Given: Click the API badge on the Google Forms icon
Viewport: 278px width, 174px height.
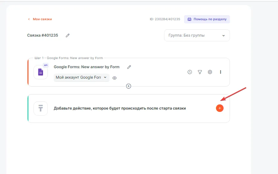Looking at the screenshot, I should [46, 65].
